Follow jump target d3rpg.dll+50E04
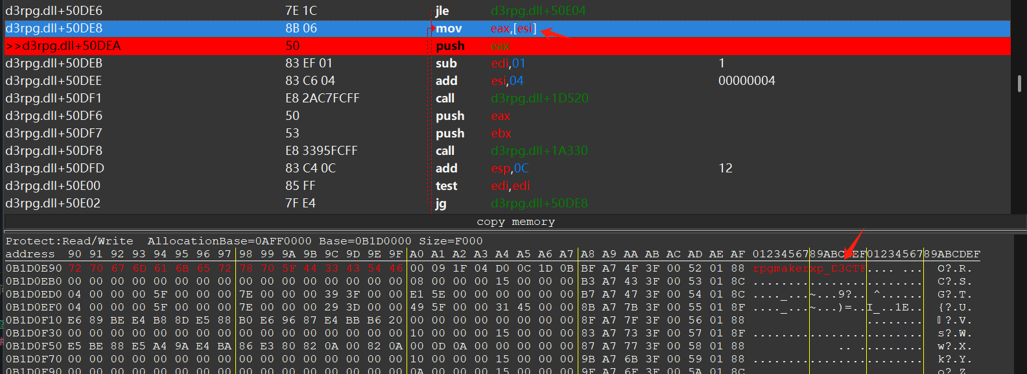 (x=538, y=11)
